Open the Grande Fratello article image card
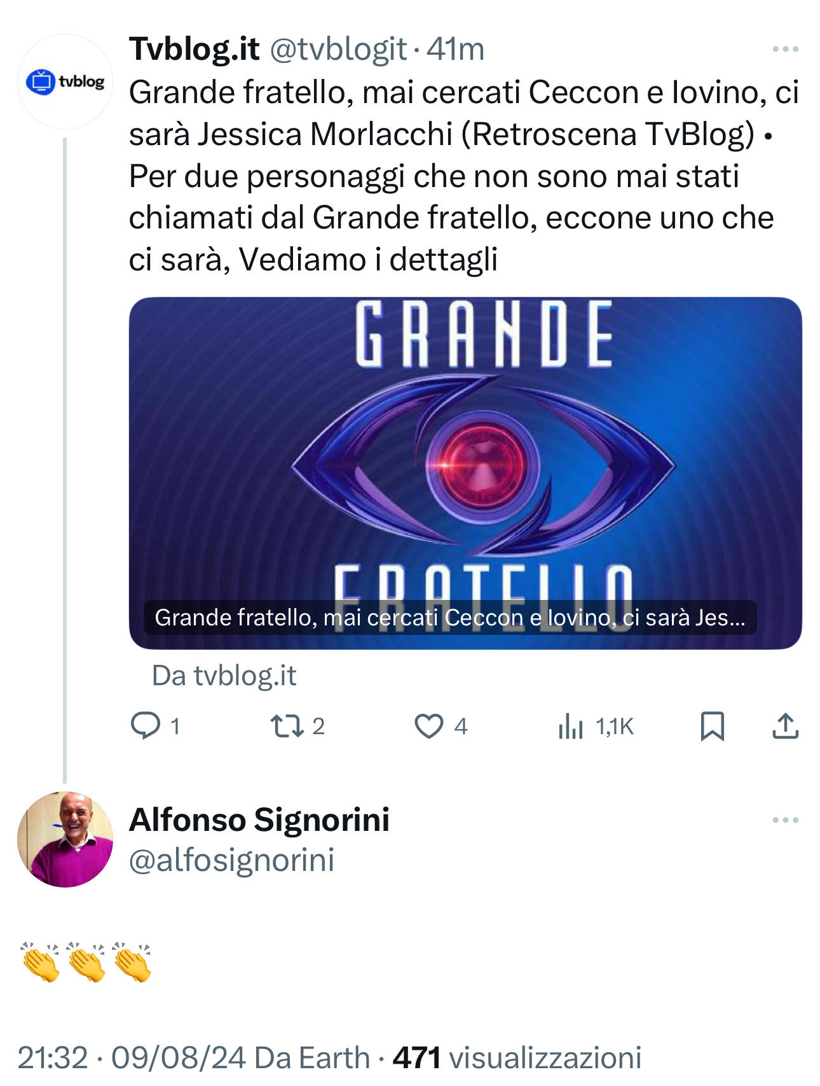 (x=465, y=473)
